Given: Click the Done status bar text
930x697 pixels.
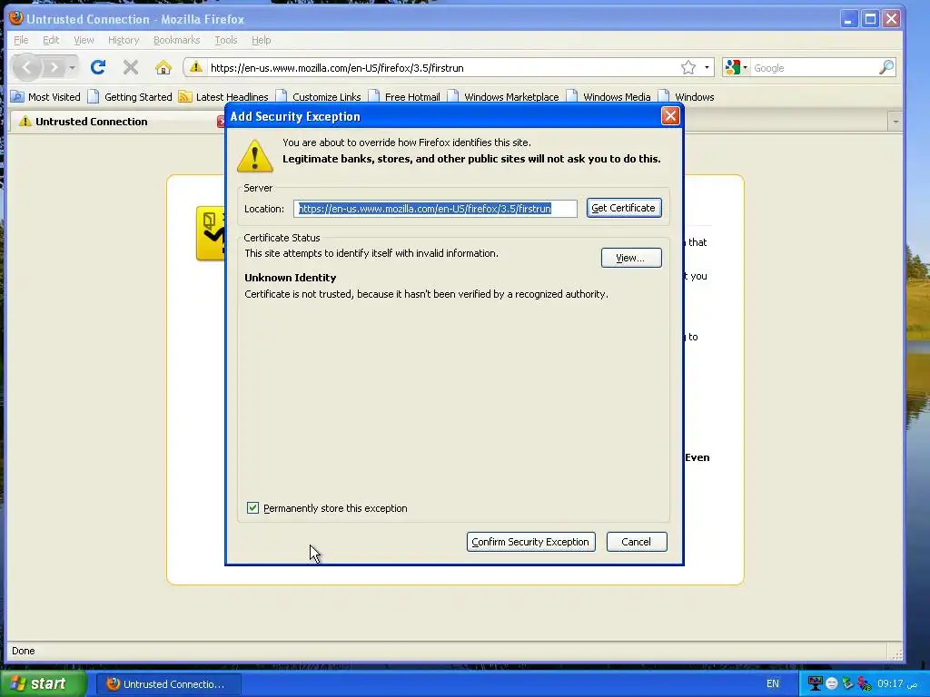Looking at the screenshot, I should (x=23, y=650).
